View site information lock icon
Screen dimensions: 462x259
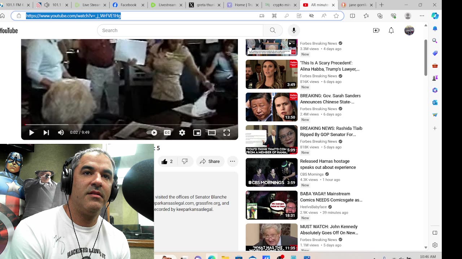[x=19, y=16]
